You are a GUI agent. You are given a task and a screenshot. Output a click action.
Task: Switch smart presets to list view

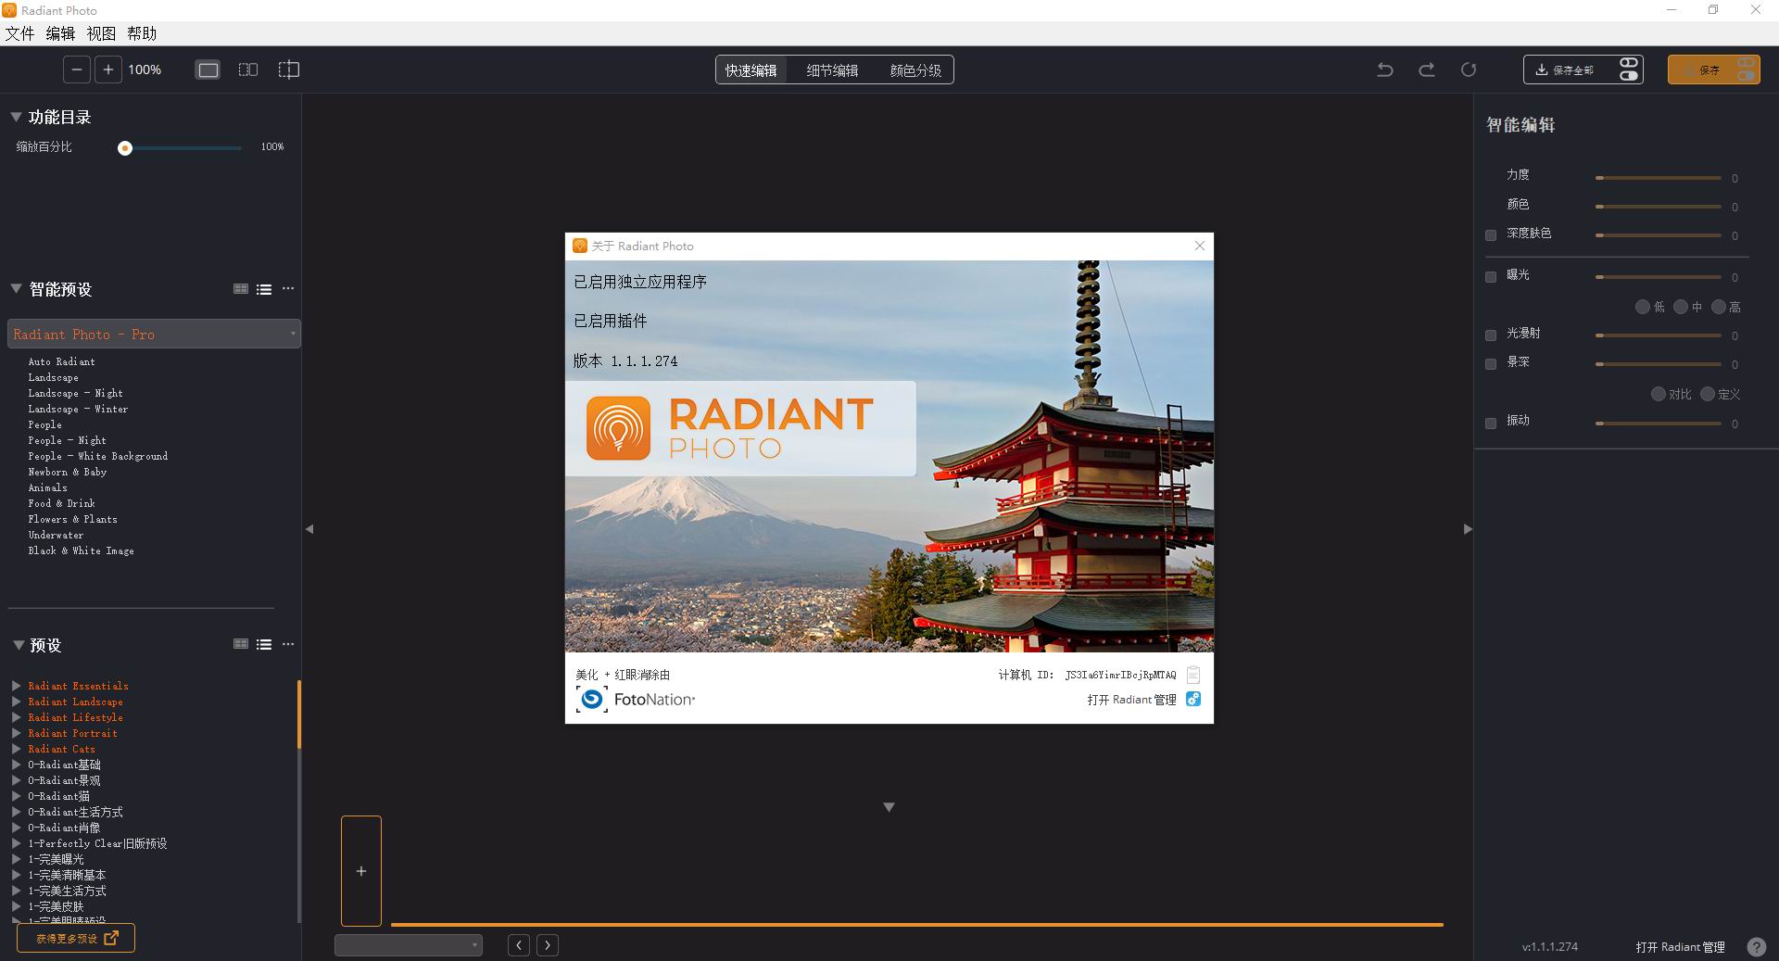point(264,289)
